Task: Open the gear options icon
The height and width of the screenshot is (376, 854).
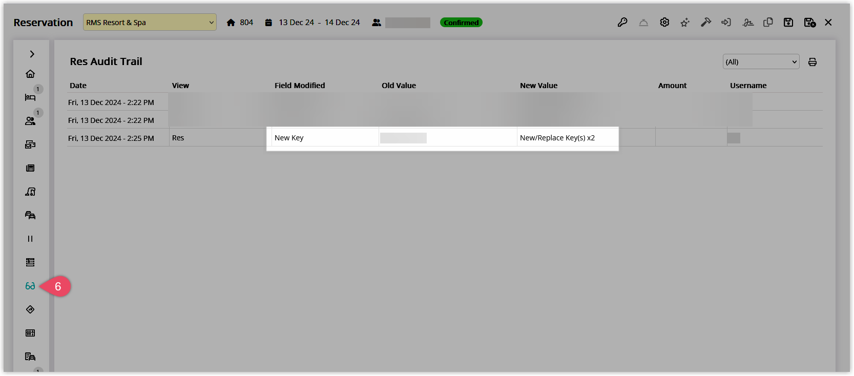Action: pyautogui.click(x=664, y=23)
